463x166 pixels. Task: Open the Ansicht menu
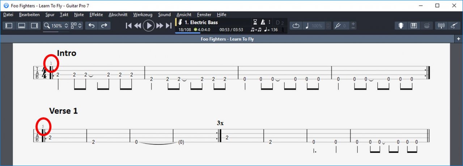[184, 14]
